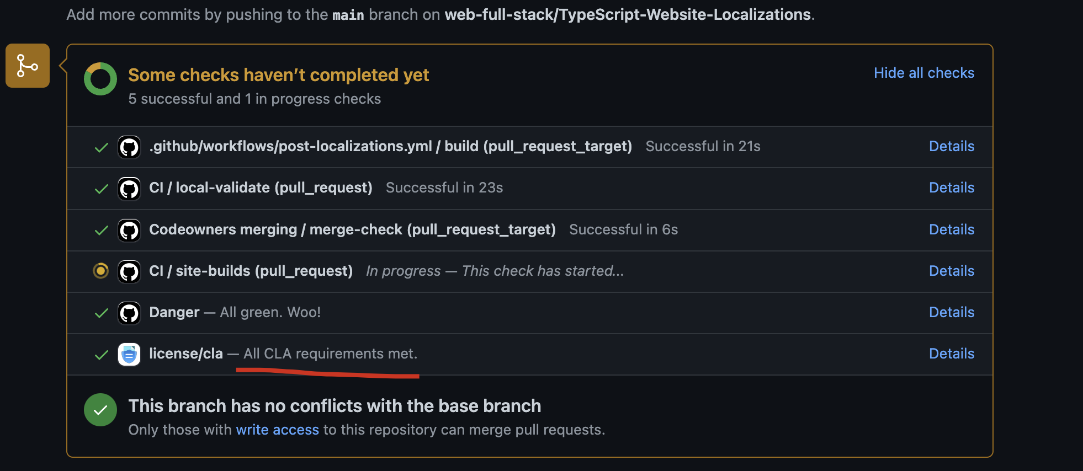The image size is (1083, 471).
Task: Follow the write access link
Action: (x=278, y=430)
